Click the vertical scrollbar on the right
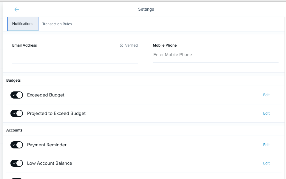Image resolution: width=286 pixels, height=179 pixels. [x=285, y=68]
